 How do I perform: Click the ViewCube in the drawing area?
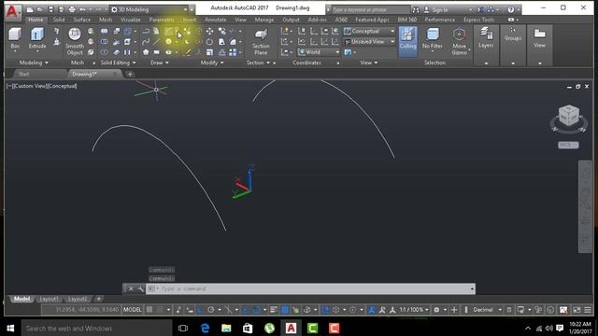click(569, 116)
